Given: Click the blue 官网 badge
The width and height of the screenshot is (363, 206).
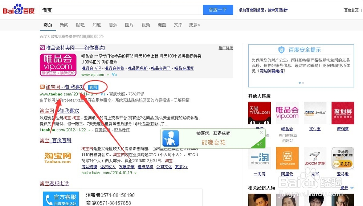Looking at the screenshot, I should (93, 87).
